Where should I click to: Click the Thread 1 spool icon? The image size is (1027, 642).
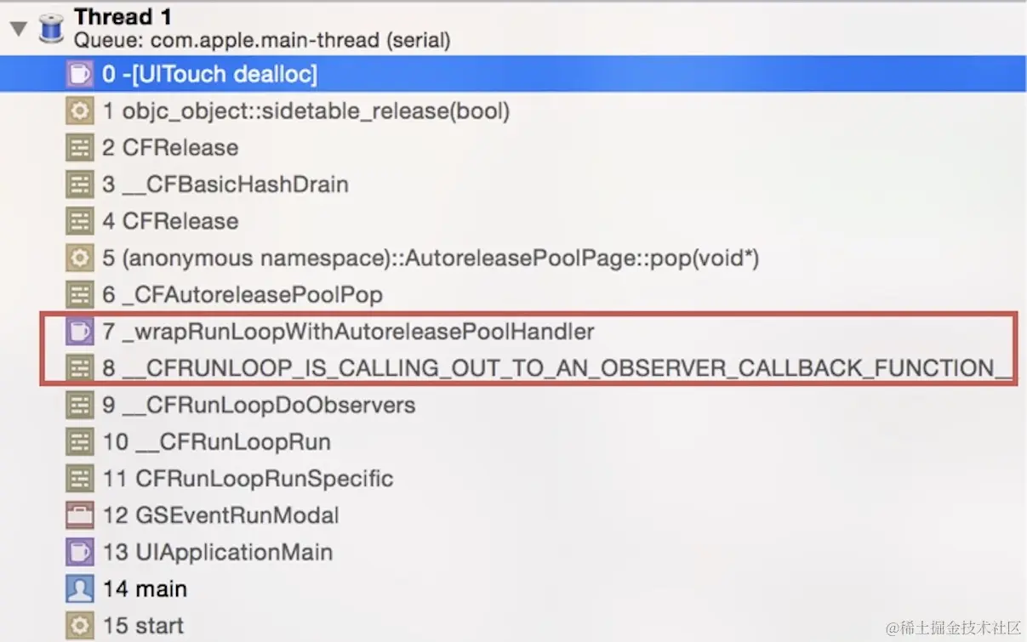(x=52, y=28)
